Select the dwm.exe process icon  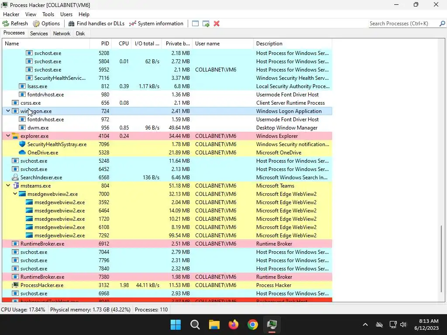[22, 128]
